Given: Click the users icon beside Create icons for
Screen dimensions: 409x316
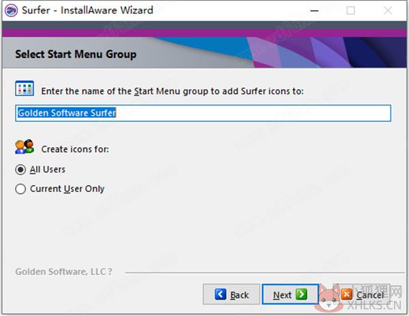Looking at the screenshot, I should [x=25, y=146].
